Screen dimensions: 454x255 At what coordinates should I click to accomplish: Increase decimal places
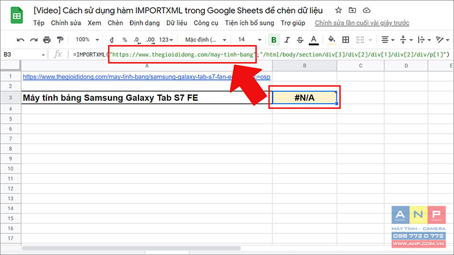150,40
